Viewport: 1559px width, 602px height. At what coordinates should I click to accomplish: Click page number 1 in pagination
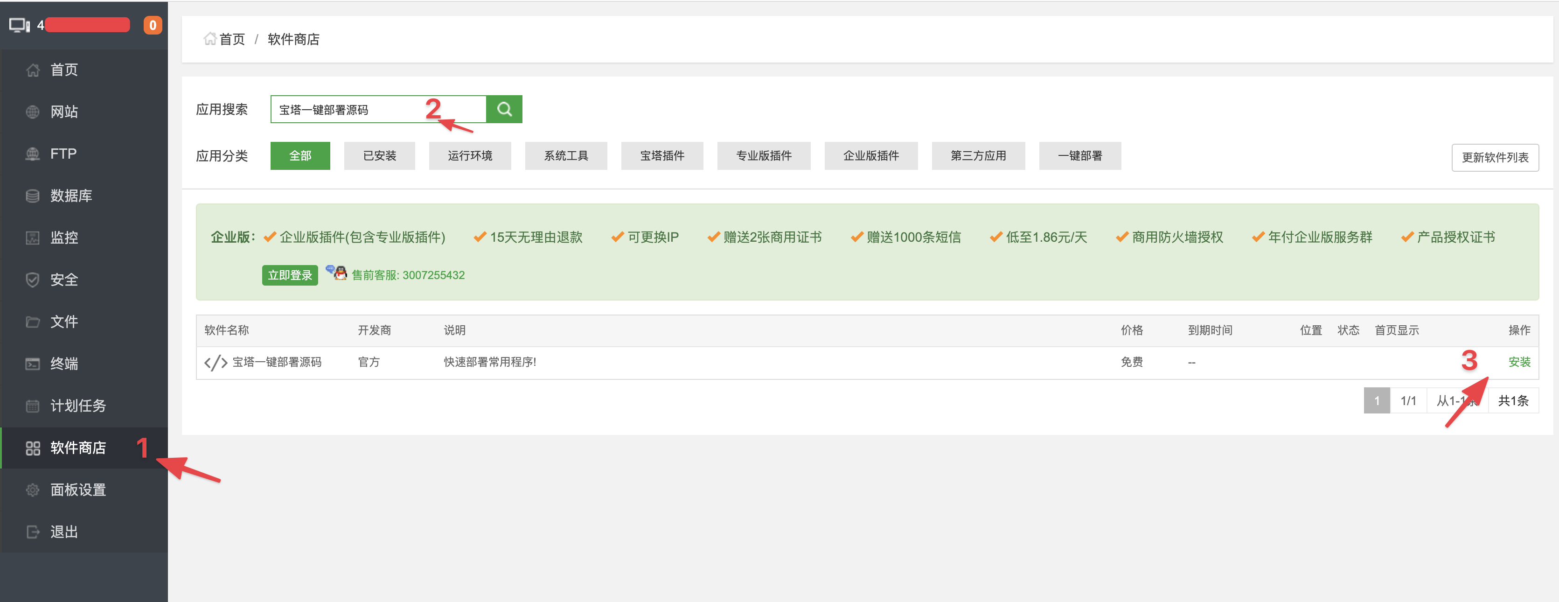point(1376,400)
